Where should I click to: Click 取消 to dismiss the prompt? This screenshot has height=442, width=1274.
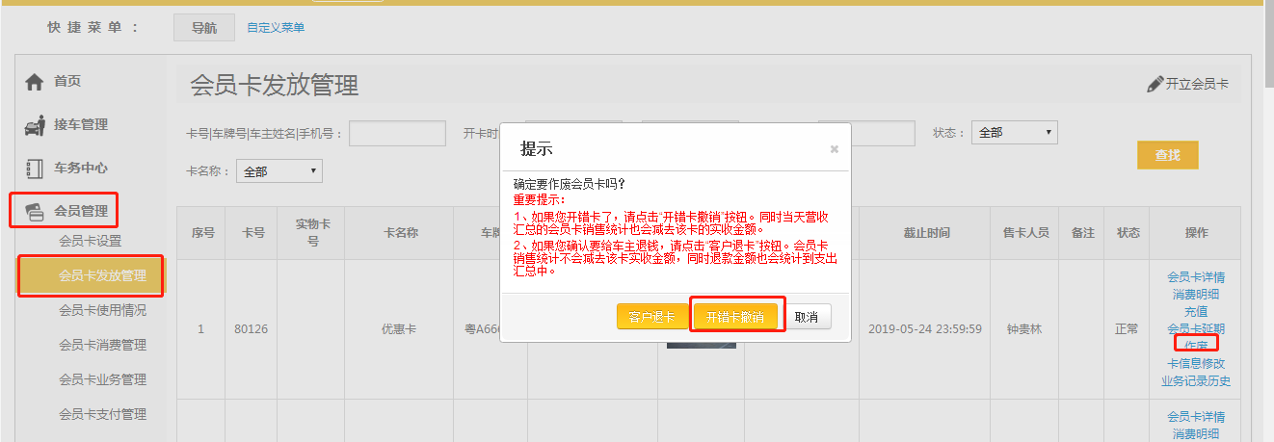tap(807, 317)
